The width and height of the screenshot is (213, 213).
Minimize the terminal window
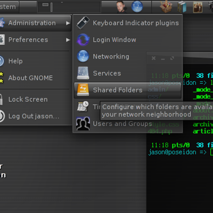click(163, 59)
